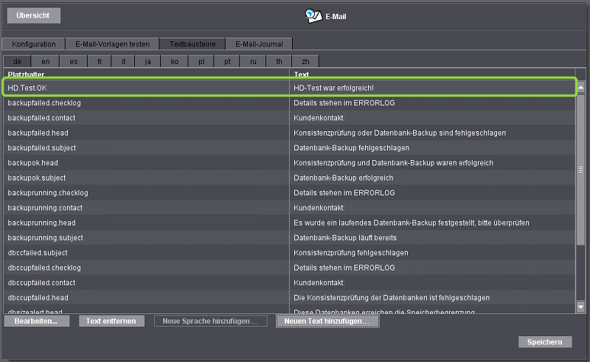Open the E-Mail-Vorlagen testen tab
Viewport: 590px width, 362px height.
click(112, 44)
